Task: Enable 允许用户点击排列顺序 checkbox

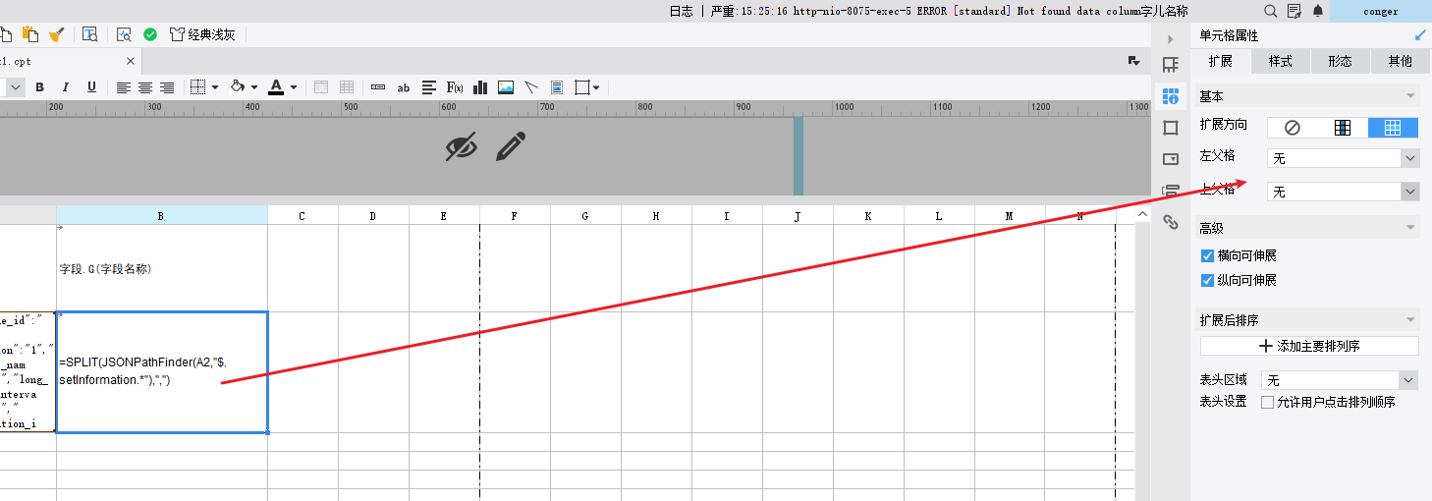Action: click(x=1267, y=402)
